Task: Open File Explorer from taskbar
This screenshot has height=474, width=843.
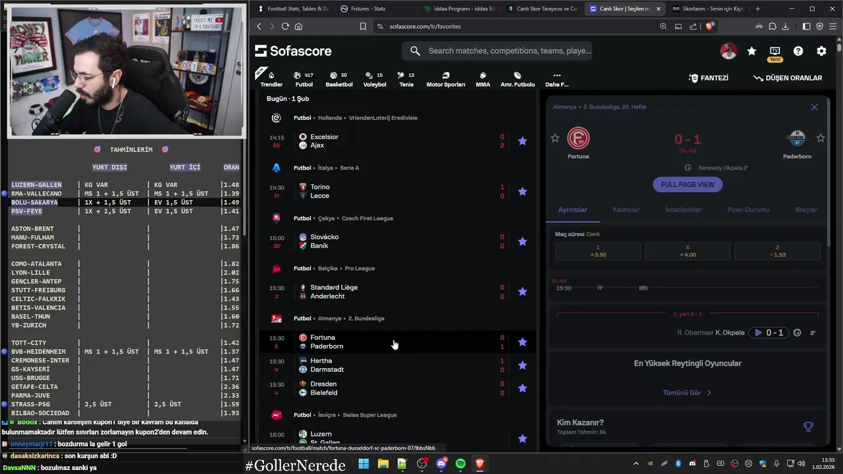Action: tap(383, 463)
